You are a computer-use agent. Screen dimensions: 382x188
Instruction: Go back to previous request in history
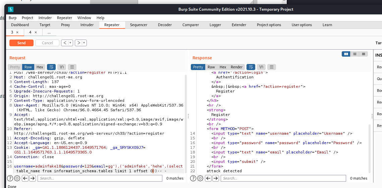pos(64,43)
